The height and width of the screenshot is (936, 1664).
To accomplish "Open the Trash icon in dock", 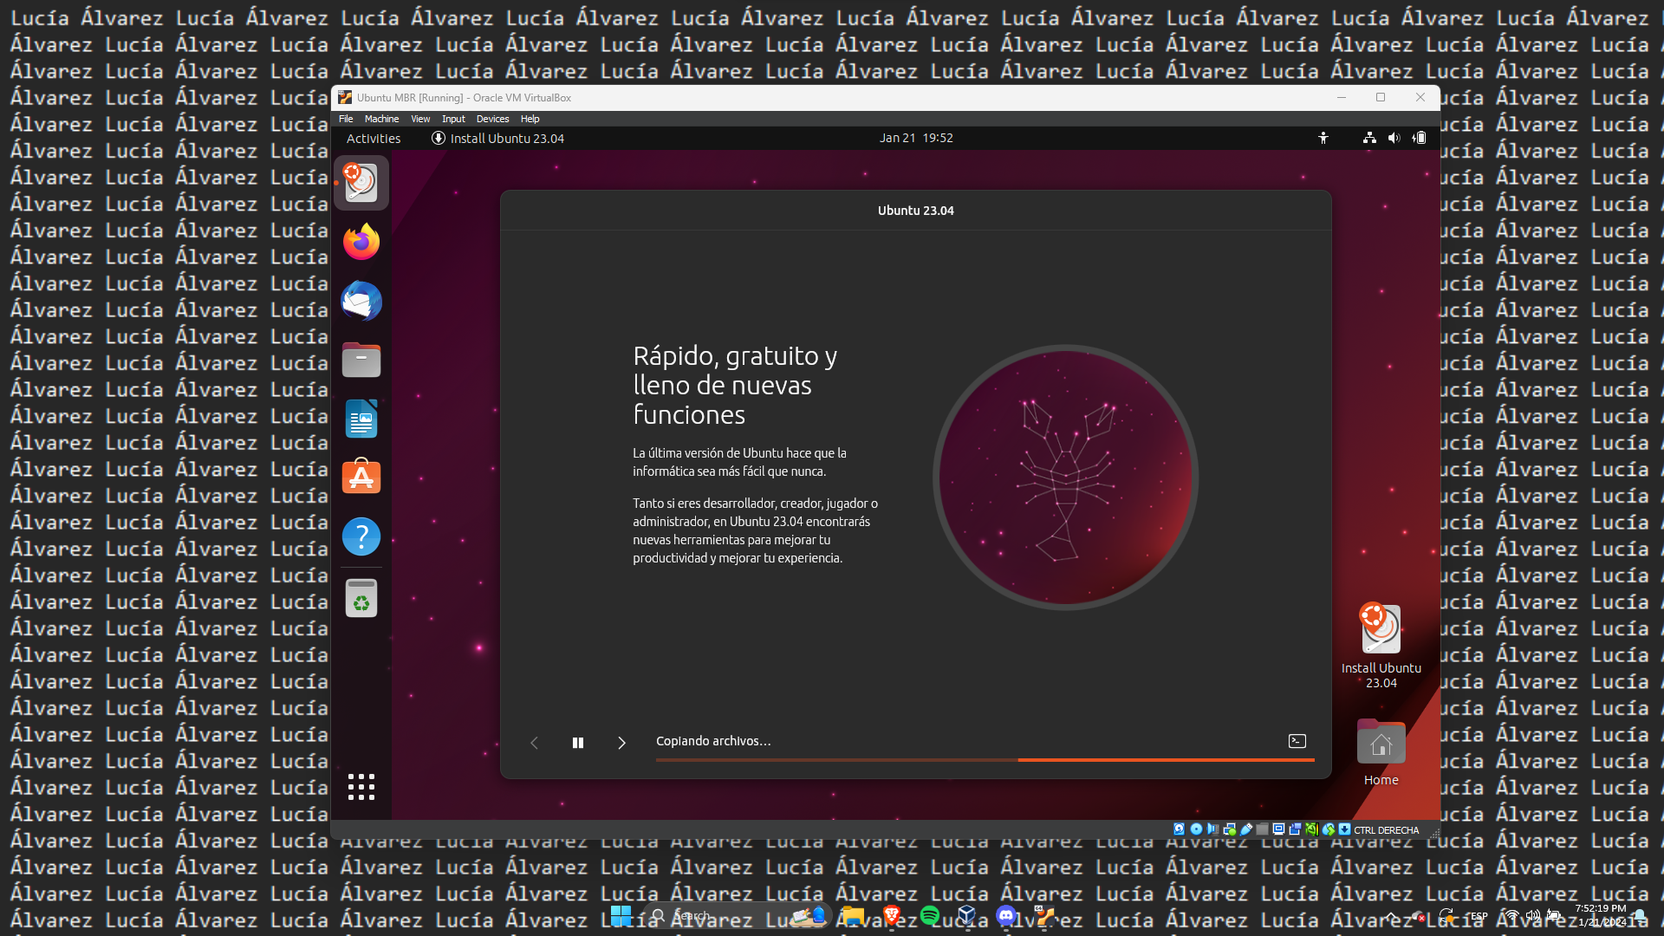I will tap(361, 598).
